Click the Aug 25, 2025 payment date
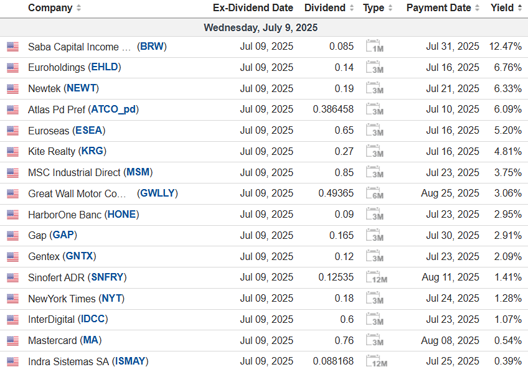 coord(450,193)
